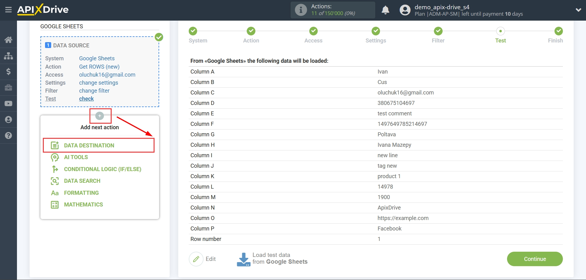Open the hamburger menu
The height and width of the screenshot is (280, 586).
coord(8,10)
